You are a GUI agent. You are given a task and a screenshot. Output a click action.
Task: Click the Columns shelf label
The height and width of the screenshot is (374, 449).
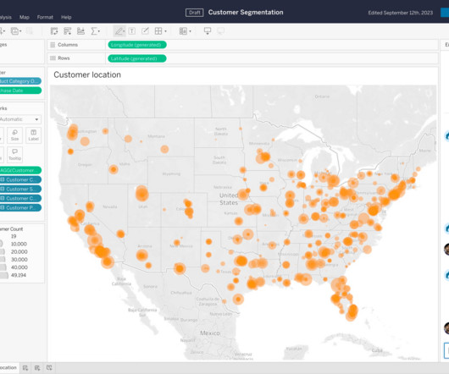pos(68,45)
